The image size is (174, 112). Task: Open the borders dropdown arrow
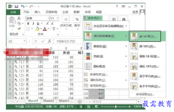point(32,29)
